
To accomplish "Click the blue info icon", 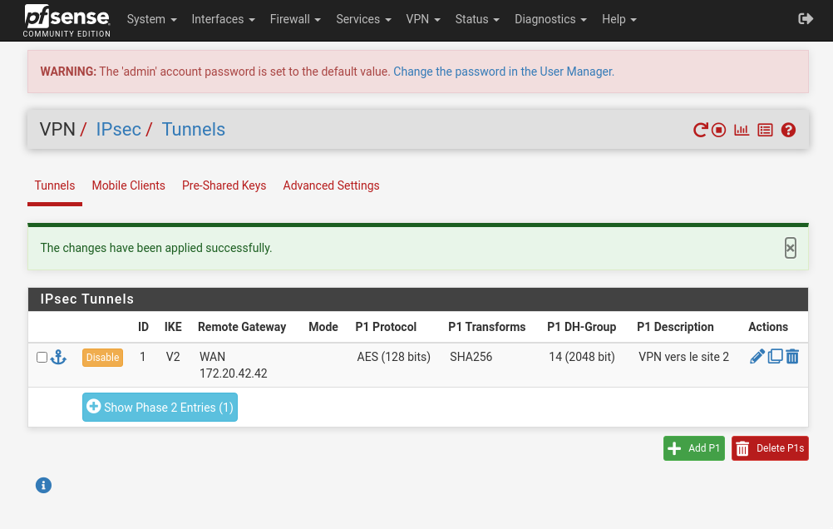I will (x=44, y=485).
